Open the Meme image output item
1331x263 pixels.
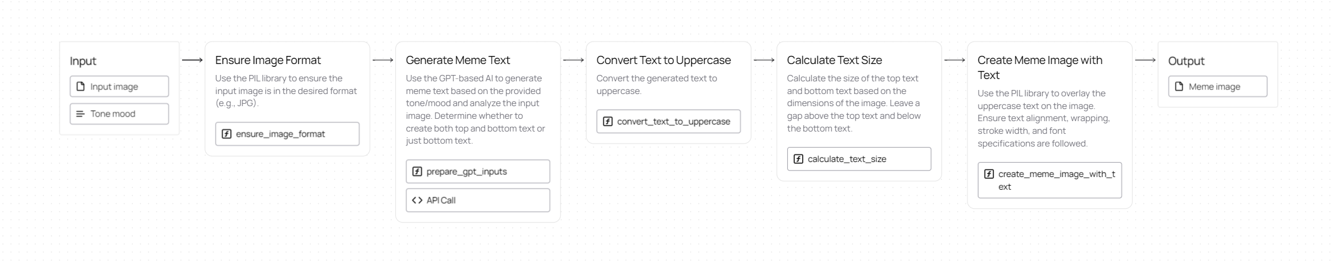point(1218,87)
